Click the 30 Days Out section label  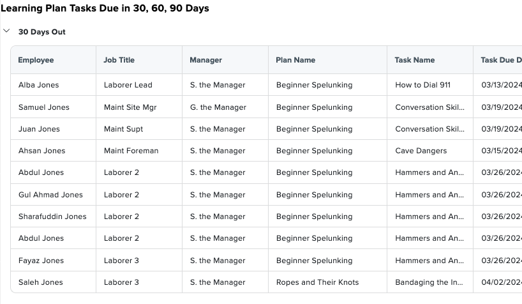42,32
